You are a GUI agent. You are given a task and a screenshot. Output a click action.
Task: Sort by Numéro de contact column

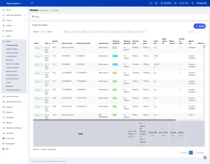pos(96,43)
